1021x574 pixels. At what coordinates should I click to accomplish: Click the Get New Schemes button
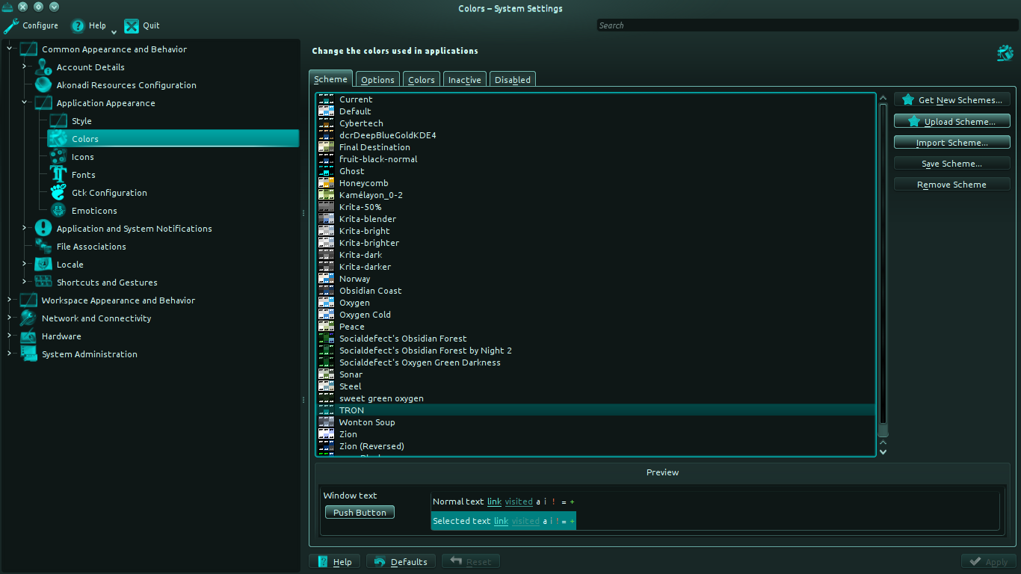[951, 99]
